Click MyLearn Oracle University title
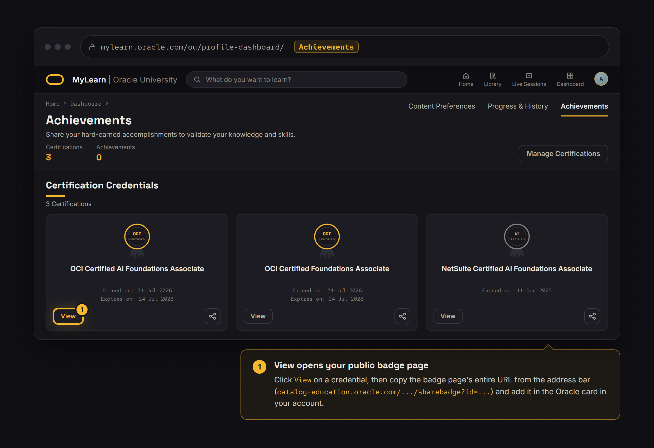Viewport: 654px width, 448px height. click(125, 80)
